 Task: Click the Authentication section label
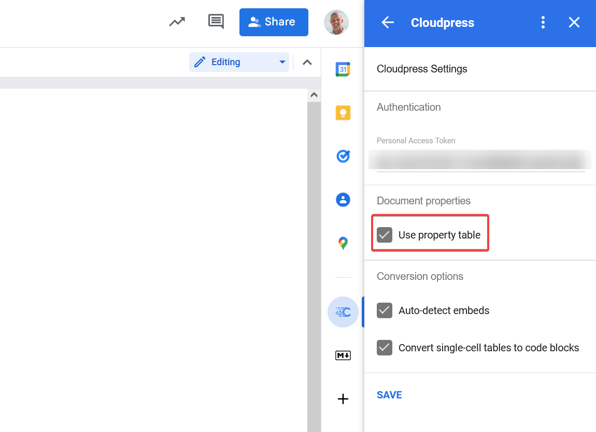[408, 107]
